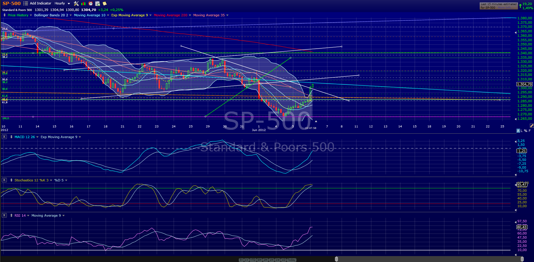Set a price alert with the alarm clock icon
The height and width of the screenshot is (262, 534).
(x=91, y=4)
